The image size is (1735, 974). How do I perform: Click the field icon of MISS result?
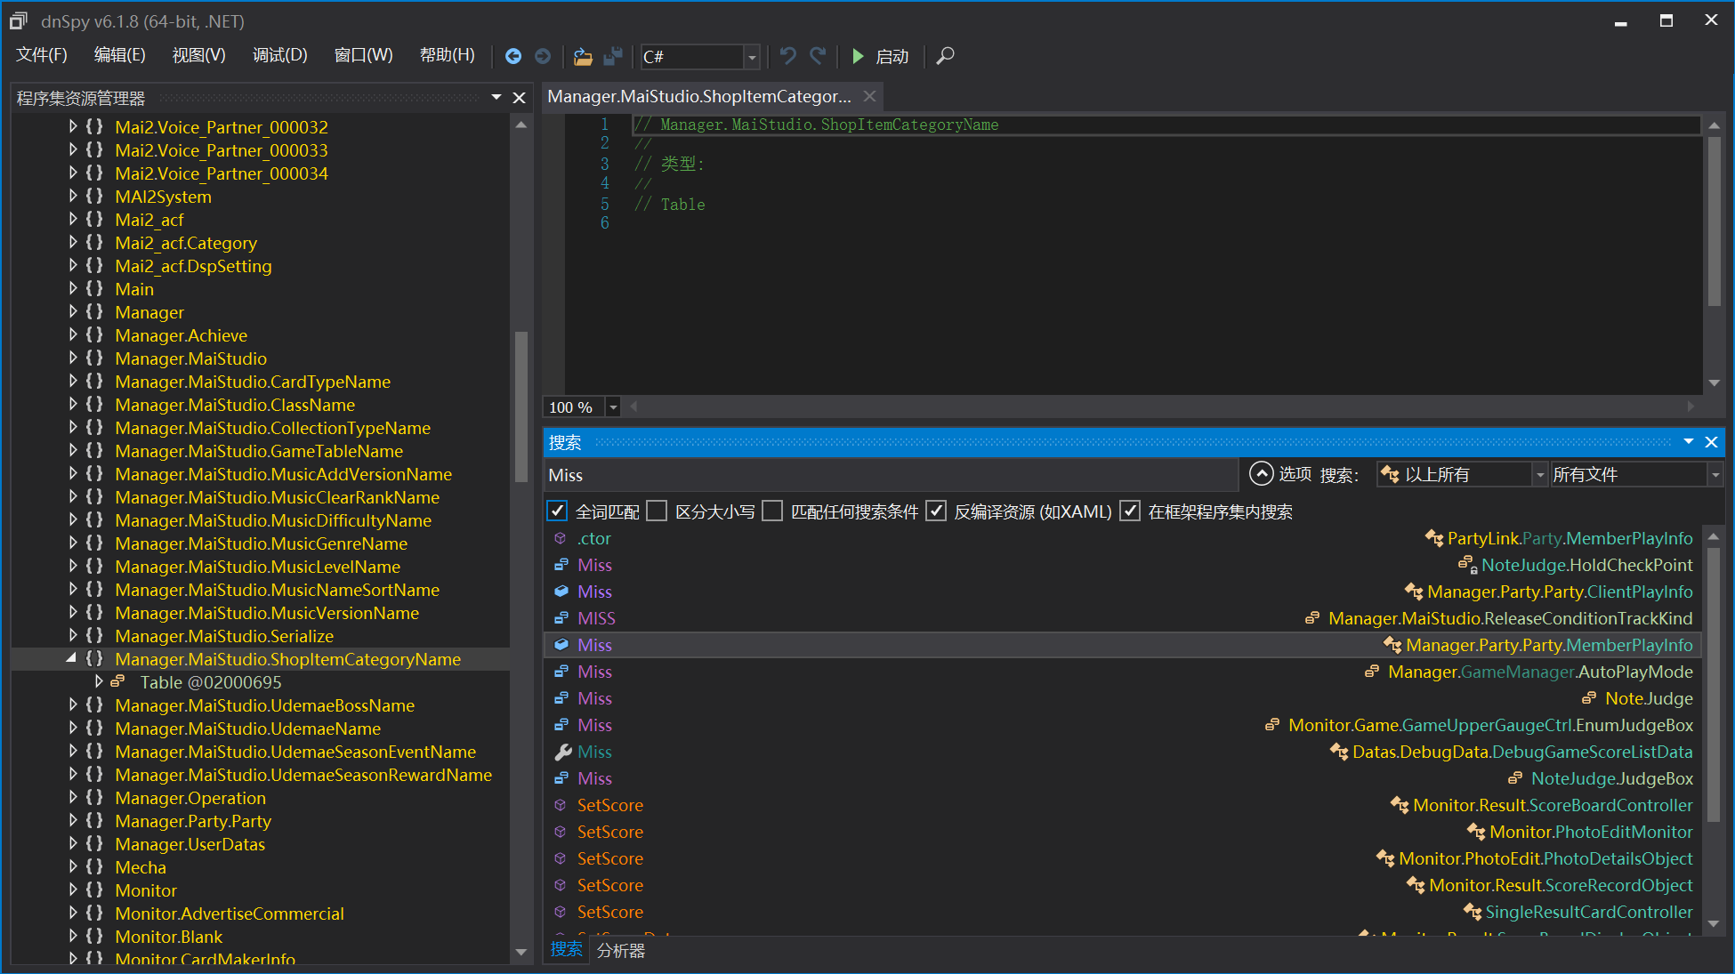(x=561, y=618)
